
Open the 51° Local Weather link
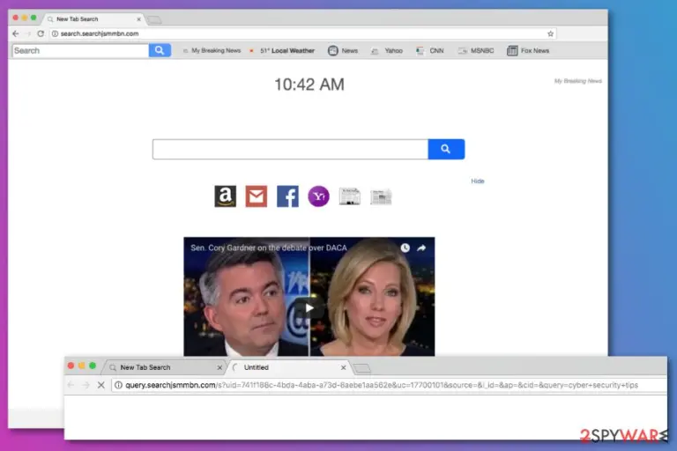(282, 50)
